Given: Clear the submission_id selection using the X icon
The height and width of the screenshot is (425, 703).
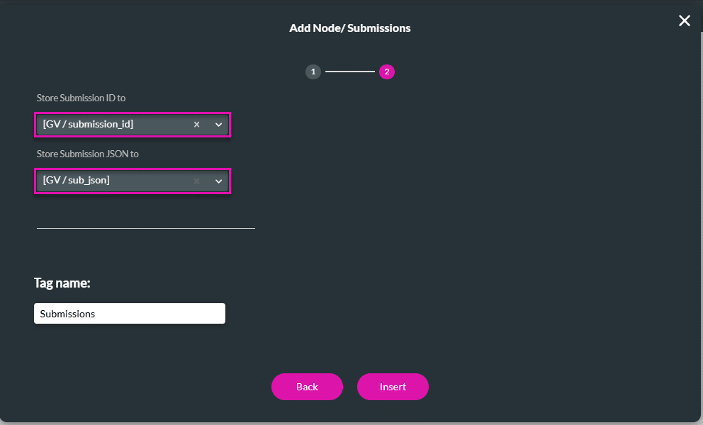Looking at the screenshot, I should (x=196, y=124).
